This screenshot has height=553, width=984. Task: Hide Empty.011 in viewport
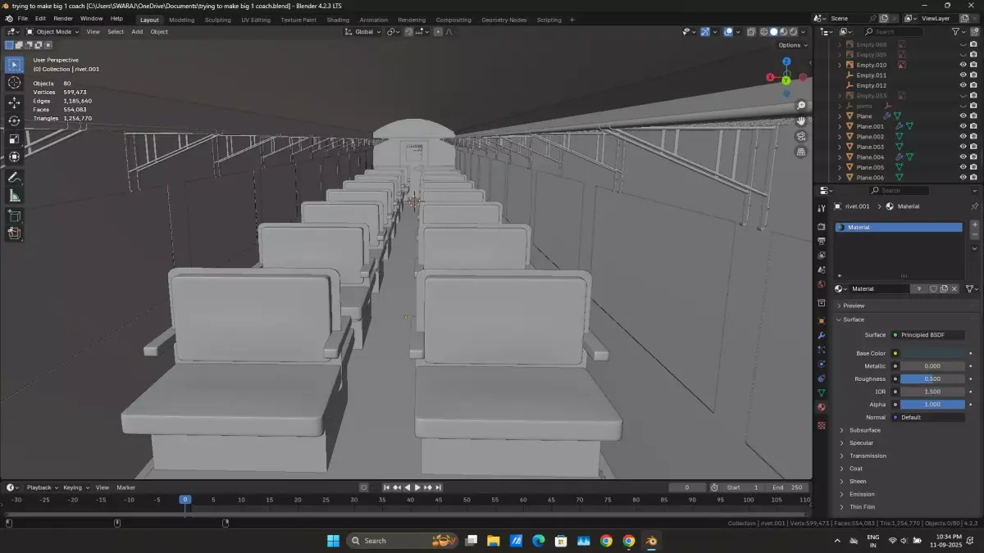click(x=963, y=75)
